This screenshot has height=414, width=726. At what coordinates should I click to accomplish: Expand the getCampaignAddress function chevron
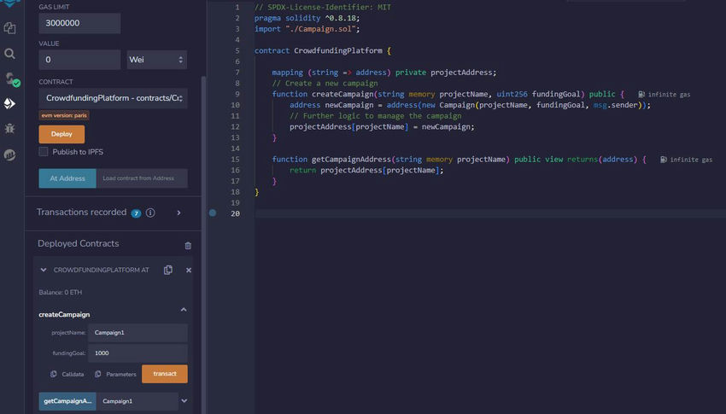[184, 400]
